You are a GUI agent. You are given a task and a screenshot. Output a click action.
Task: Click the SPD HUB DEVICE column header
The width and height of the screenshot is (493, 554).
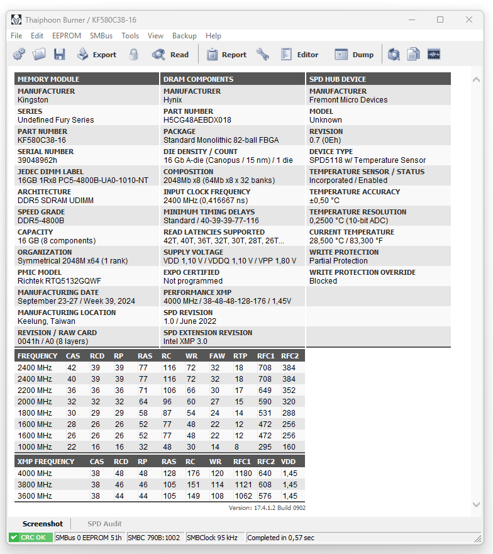pos(378,79)
